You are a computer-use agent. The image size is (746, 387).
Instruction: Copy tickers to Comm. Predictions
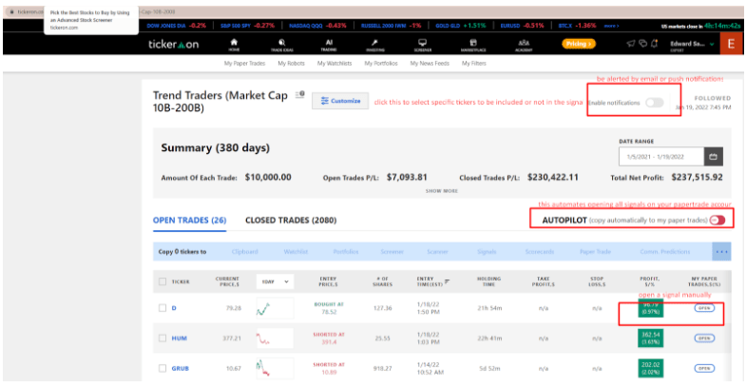[x=664, y=251]
